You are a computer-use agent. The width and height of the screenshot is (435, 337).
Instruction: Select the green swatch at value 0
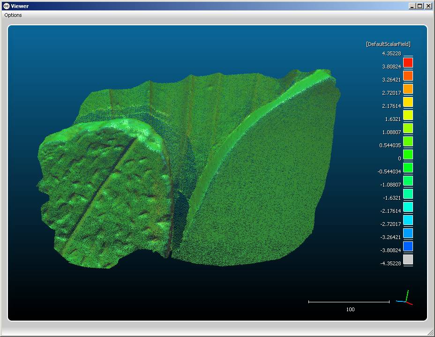[x=407, y=167]
